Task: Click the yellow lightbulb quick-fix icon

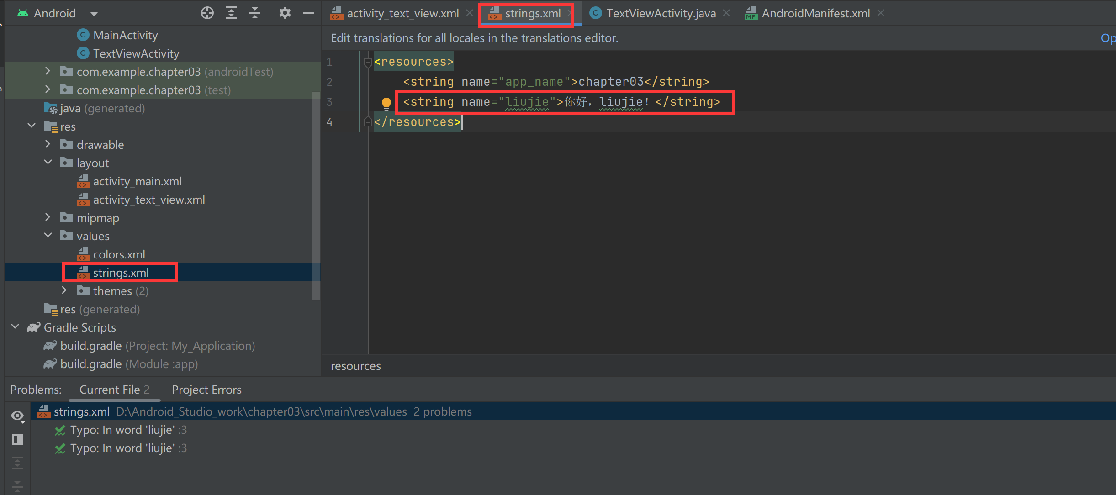Action: point(386,103)
